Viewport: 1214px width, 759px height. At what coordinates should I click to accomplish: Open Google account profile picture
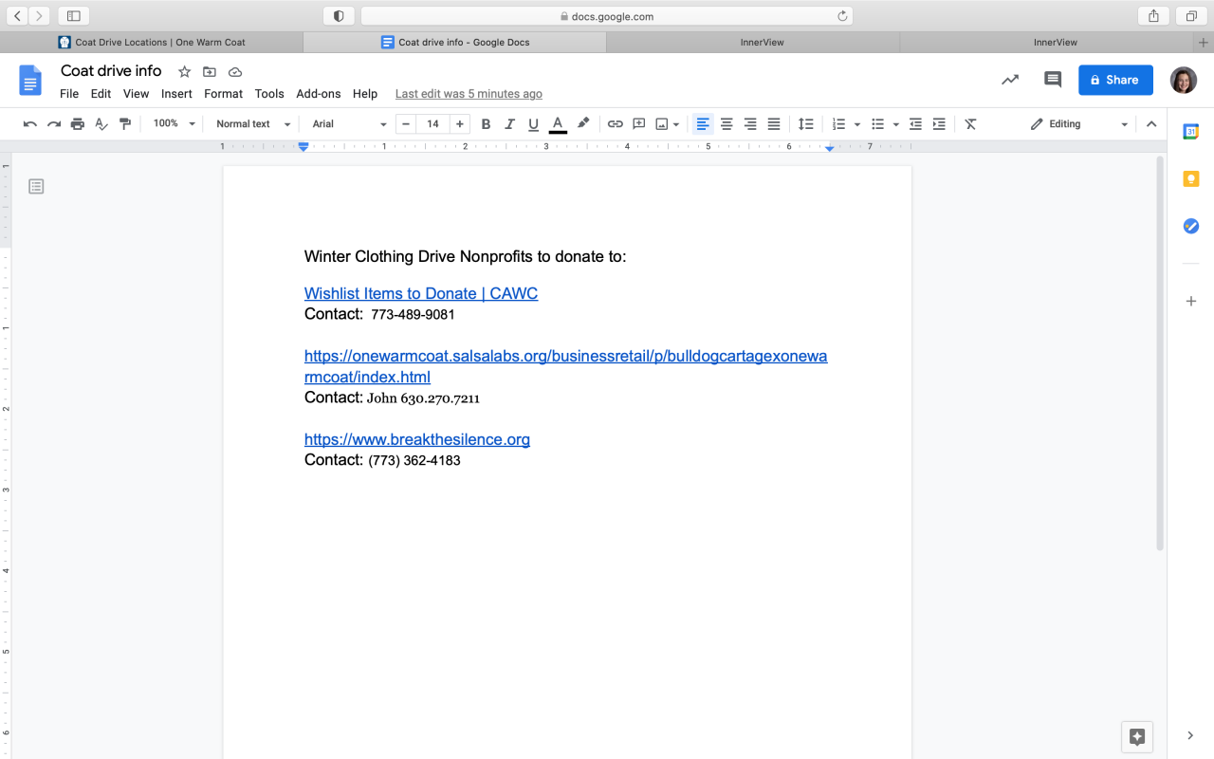[x=1184, y=80]
